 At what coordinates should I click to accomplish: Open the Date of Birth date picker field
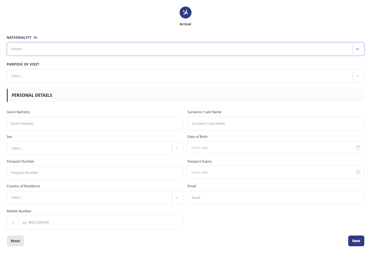pos(276,147)
